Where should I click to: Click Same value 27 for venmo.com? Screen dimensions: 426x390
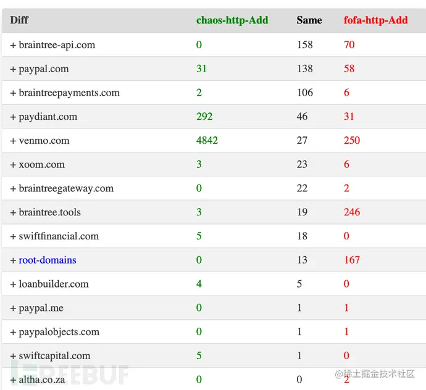[x=302, y=141]
